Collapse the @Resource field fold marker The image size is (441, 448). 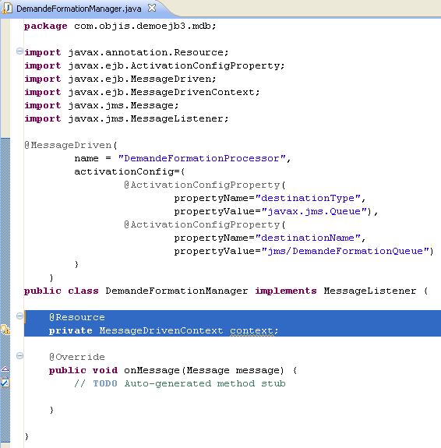pos(19,316)
